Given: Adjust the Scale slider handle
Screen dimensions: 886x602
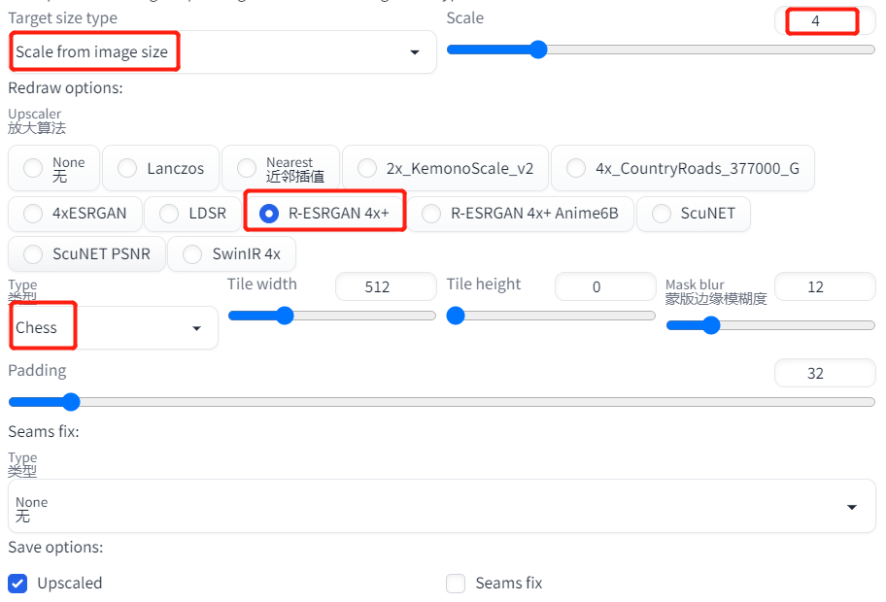Looking at the screenshot, I should click(x=538, y=50).
